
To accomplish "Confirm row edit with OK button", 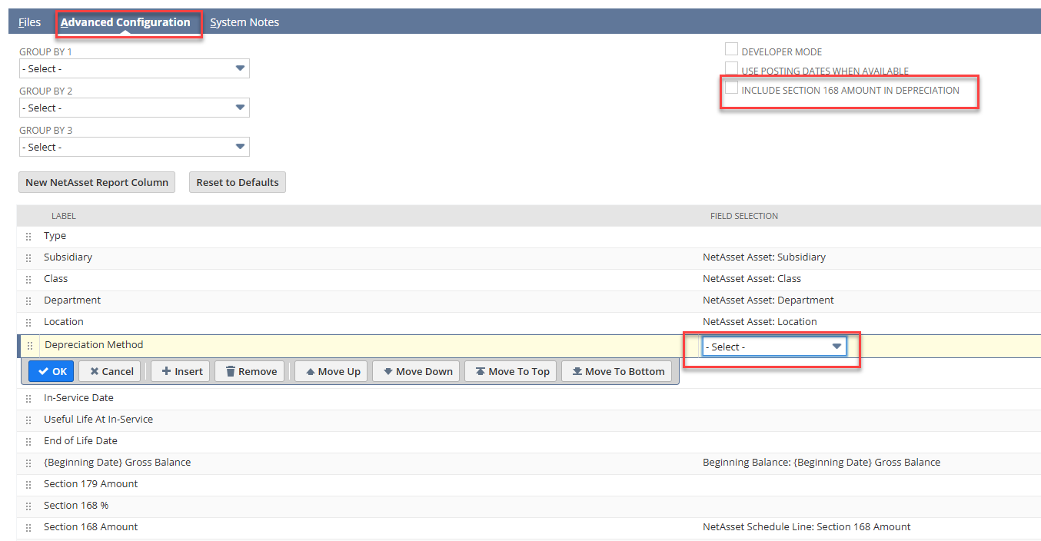I will coord(52,371).
